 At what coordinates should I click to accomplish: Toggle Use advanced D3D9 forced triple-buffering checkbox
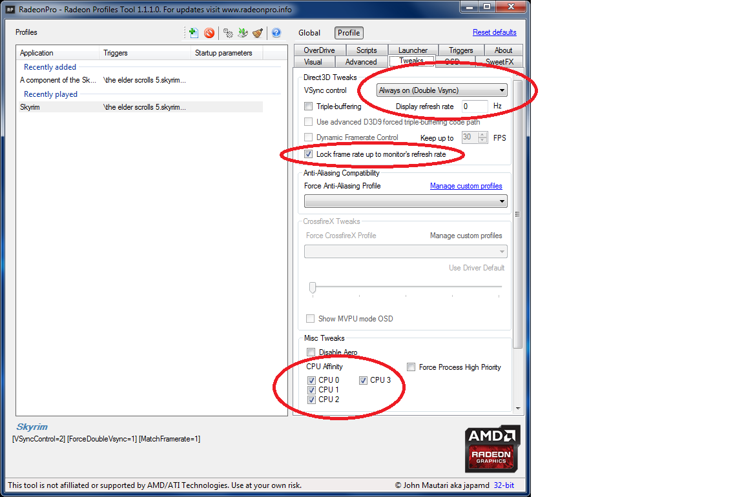[309, 122]
